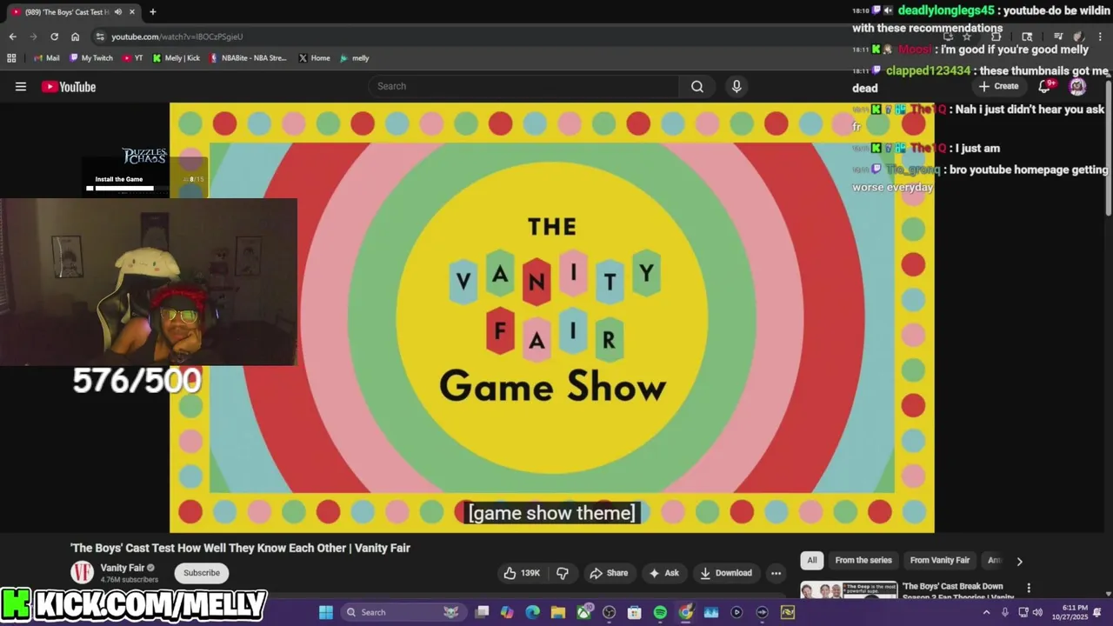Open the My Twitch bookmark
The height and width of the screenshot is (626, 1113).
[x=91, y=58]
